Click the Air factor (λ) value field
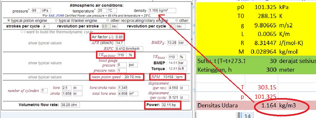Image resolution: width=316 pixels, height=118 pixels. tap(120, 37)
